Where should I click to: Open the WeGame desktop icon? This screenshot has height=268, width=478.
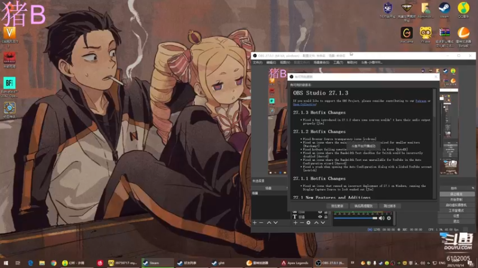click(407, 35)
